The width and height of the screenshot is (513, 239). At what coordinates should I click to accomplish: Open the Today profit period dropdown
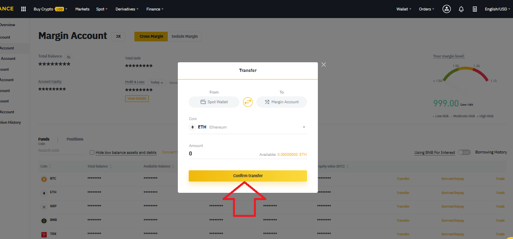click(x=157, y=82)
